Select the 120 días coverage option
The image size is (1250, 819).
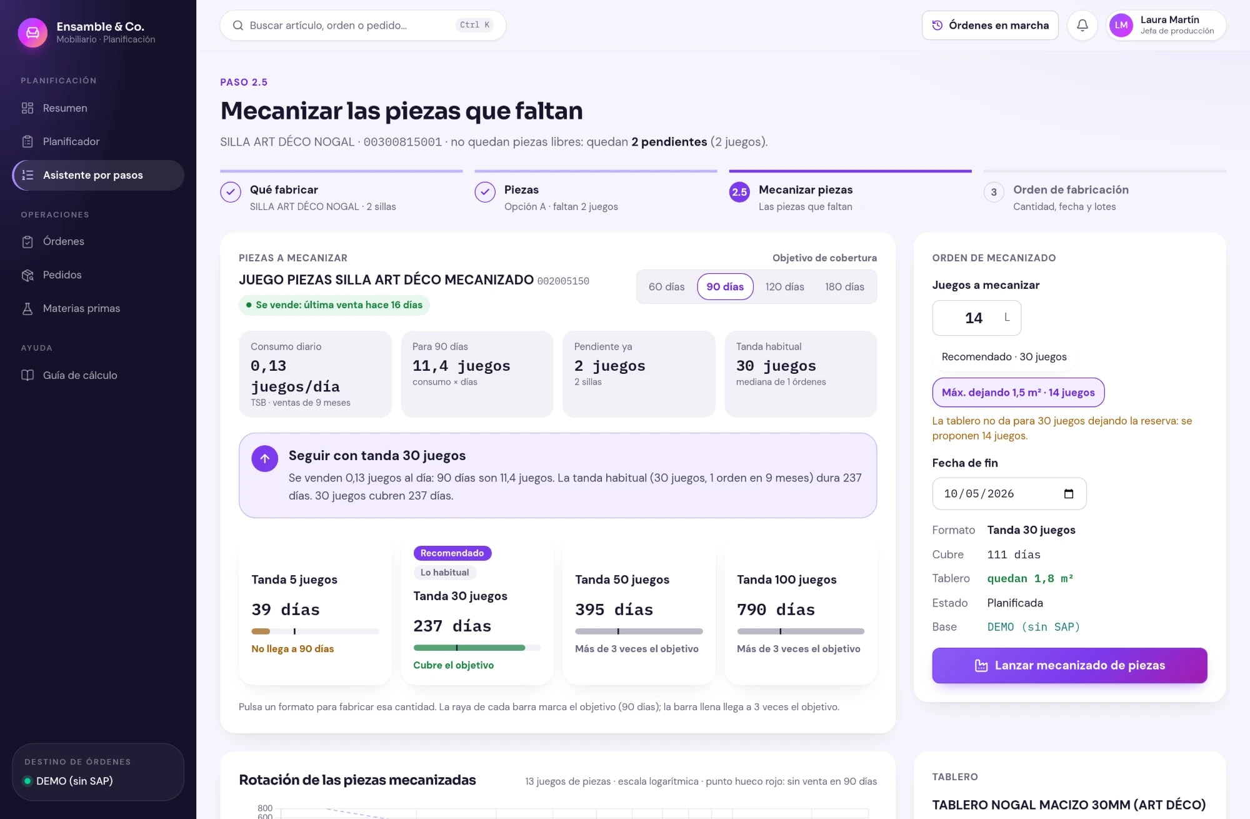(784, 287)
